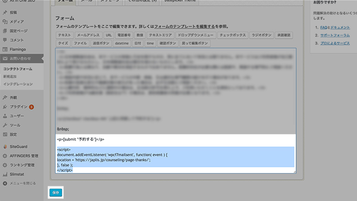Screen dimensions: 357x201
Task: Click the person icon beside ユーザー
Action: pyautogui.click(x=5, y=116)
